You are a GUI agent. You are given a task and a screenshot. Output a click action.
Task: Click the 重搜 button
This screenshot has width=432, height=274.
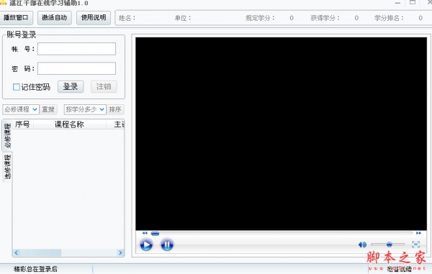tap(48, 109)
